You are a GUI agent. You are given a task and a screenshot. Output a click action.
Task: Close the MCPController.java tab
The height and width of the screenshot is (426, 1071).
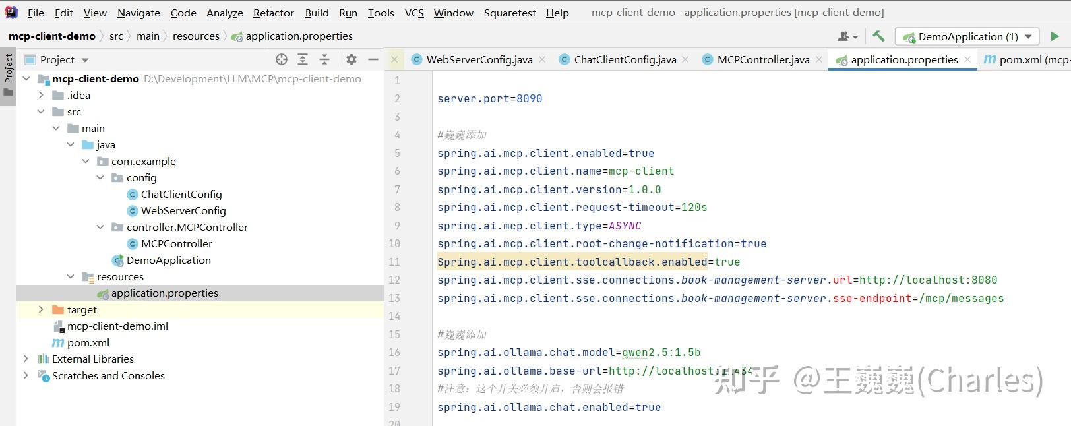point(818,59)
